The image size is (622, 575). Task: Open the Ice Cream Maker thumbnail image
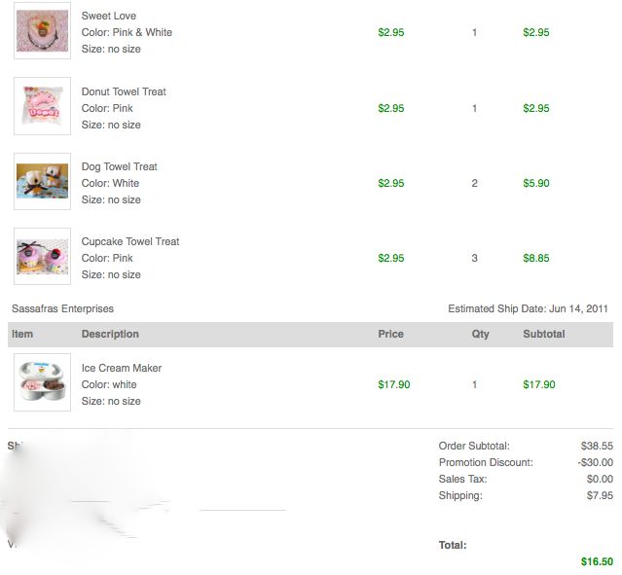coord(43,382)
